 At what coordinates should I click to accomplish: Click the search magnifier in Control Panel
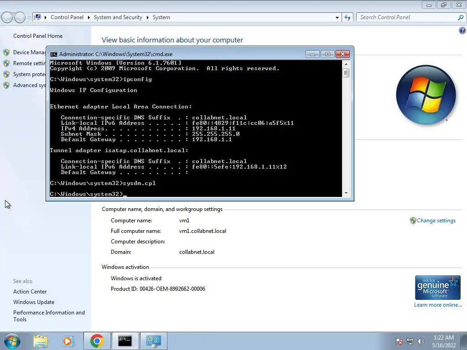(461, 18)
